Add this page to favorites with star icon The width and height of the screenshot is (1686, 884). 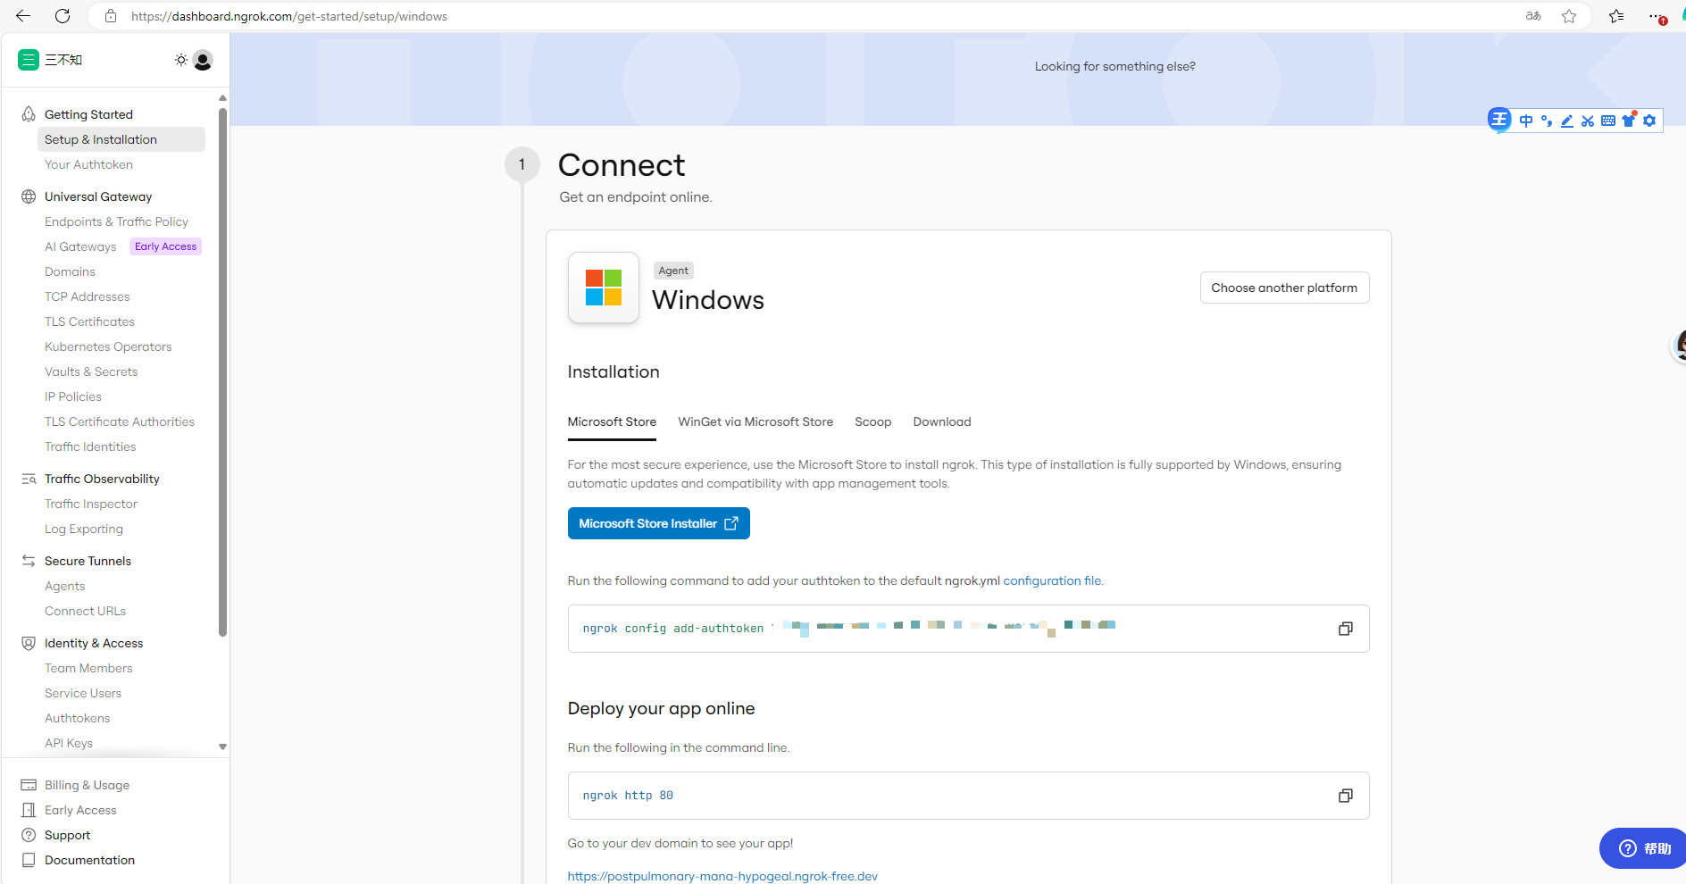(x=1569, y=16)
